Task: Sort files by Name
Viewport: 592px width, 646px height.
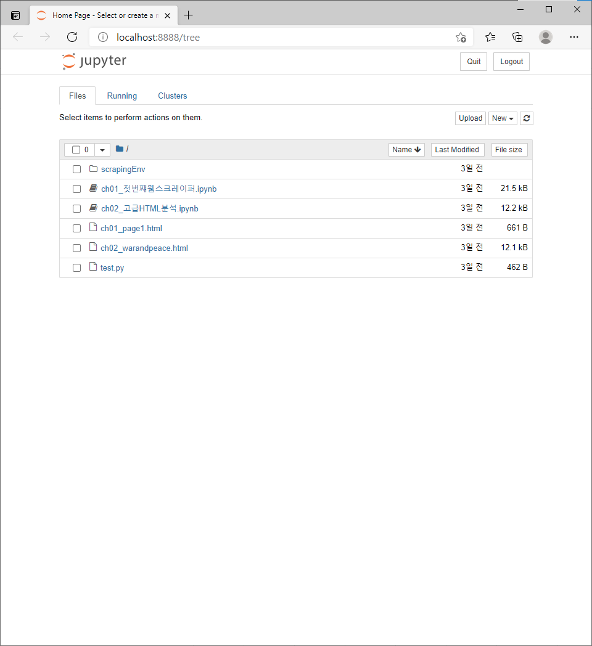Action: tap(406, 150)
